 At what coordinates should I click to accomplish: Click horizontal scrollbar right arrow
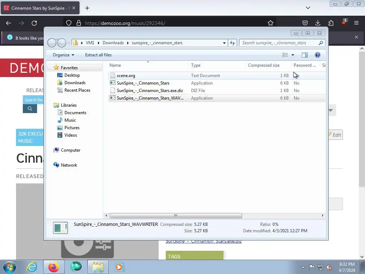tap(323, 215)
